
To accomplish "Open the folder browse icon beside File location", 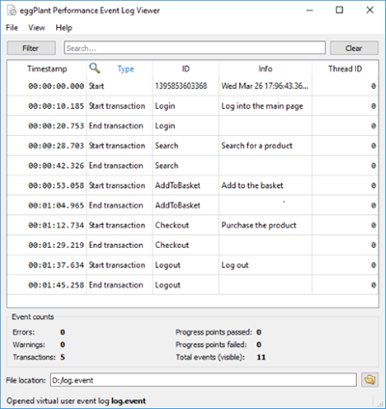I will point(370,380).
